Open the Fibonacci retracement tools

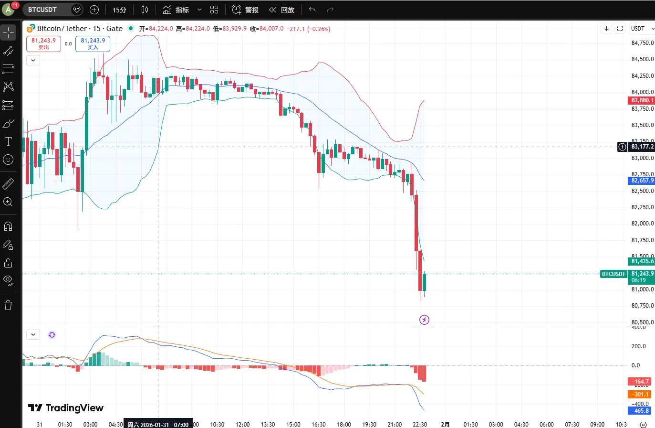tap(8, 69)
